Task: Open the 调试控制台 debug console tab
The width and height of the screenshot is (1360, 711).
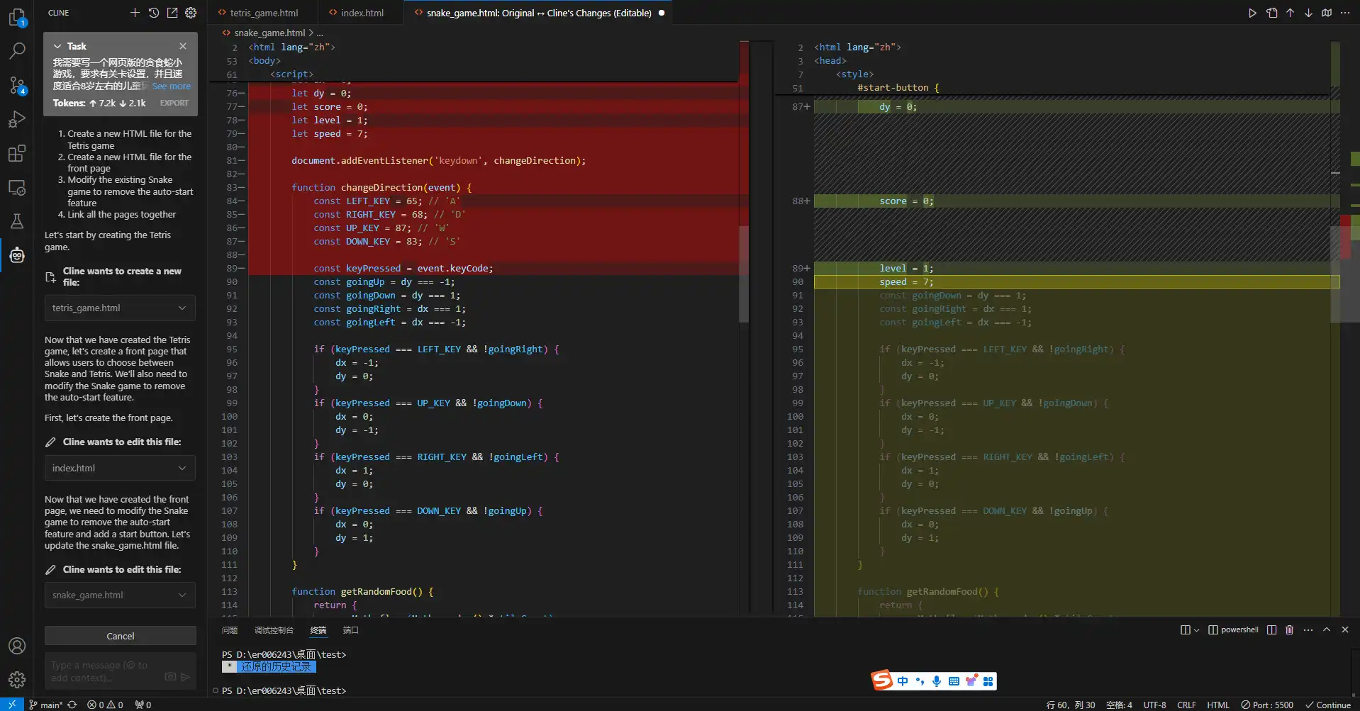Action: [274, 629]
